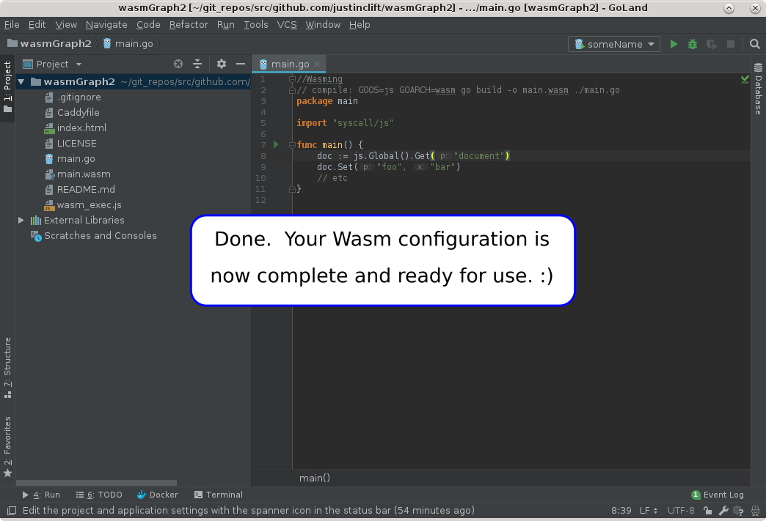Open the Refactor menu
The height and width of the screenshot is (521, 766).
click(189, 24)
